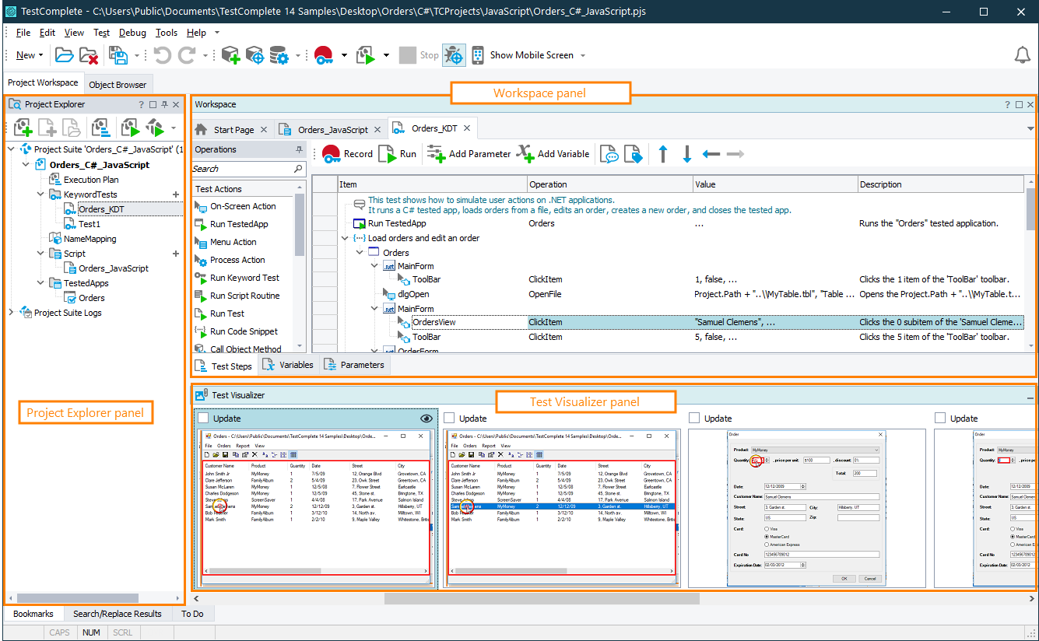Click the notifications bell icon
This screenshot has height=641, width=1039.
pyautogui.click(x=1022, y=55)
